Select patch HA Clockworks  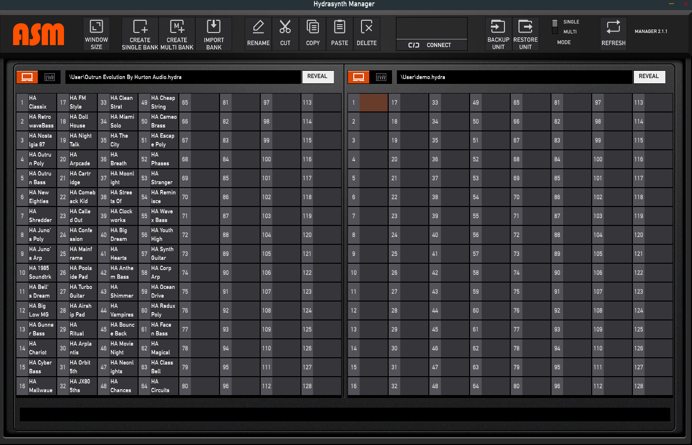click(118, 216)
